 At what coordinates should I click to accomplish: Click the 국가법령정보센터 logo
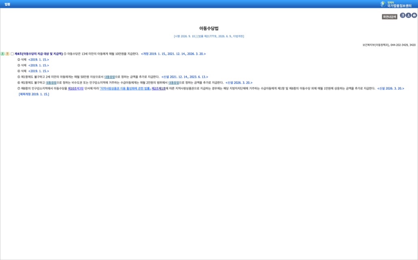coord(396,4)
